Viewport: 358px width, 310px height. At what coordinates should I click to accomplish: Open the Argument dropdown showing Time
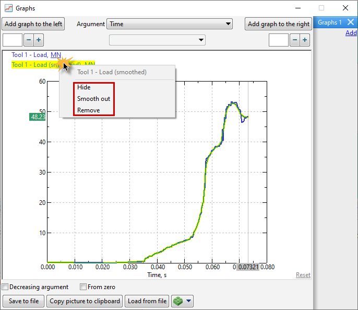click(x=170, y=24)
